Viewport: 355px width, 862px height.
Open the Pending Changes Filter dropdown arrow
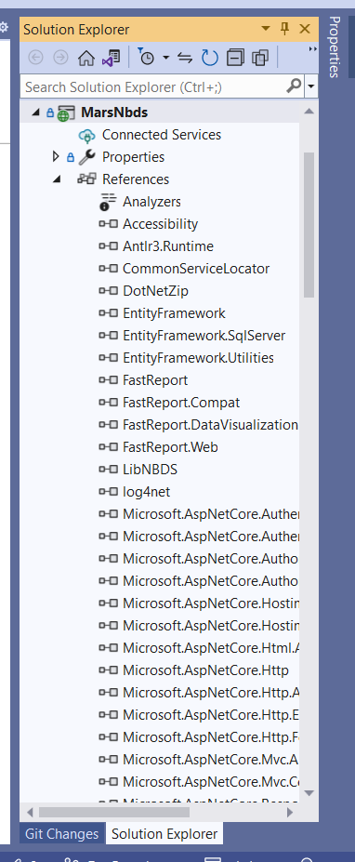165,58
